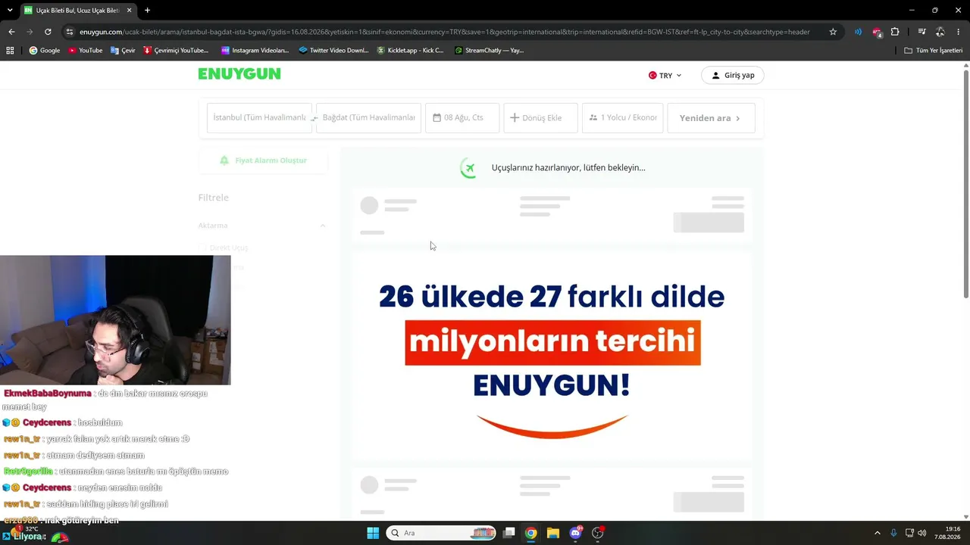This screenshot has height=545, width=970.
Task: Open the YouTube bookmark
Action: [x=85, y=51]
